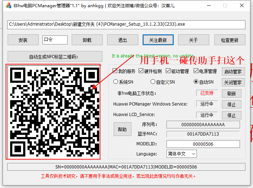The width and height of the screenshot is (253, 188).
Task: Open the Language dropdown 简体中文
Action: (182, 154)
